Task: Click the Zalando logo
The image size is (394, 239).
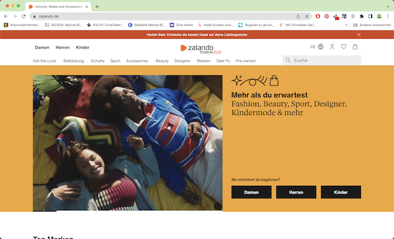Action: pyautogui.click(x=197, y=48)
